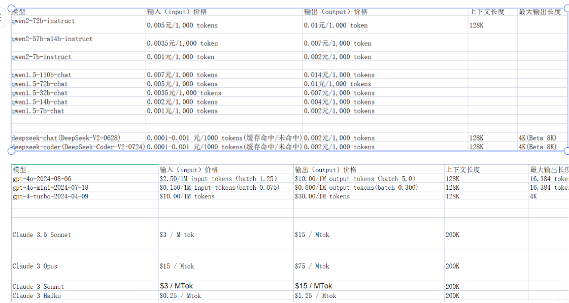Click the '$3 / MTok' input price of Claude 3 Sonnet
The height and width of the screenshot is (303, 569).
176,286
